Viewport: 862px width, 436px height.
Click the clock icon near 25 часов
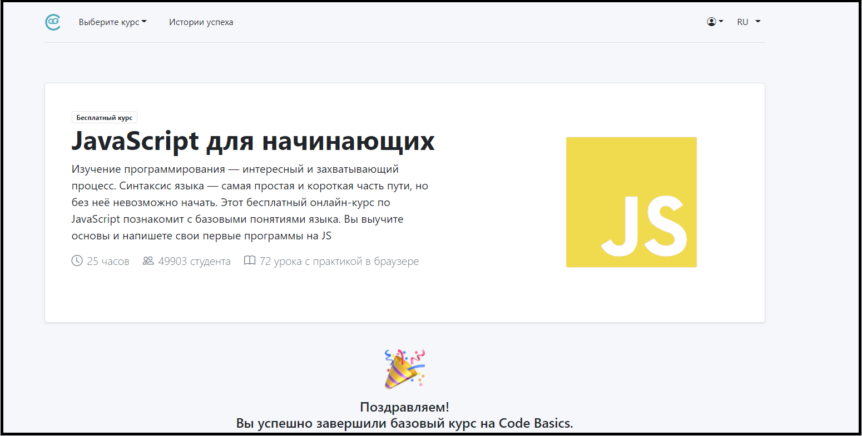pos(77,261)
